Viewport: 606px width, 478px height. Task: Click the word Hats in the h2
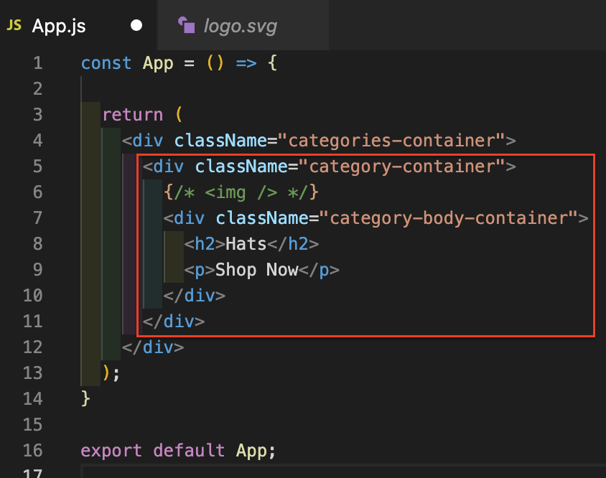click(246, 244)
